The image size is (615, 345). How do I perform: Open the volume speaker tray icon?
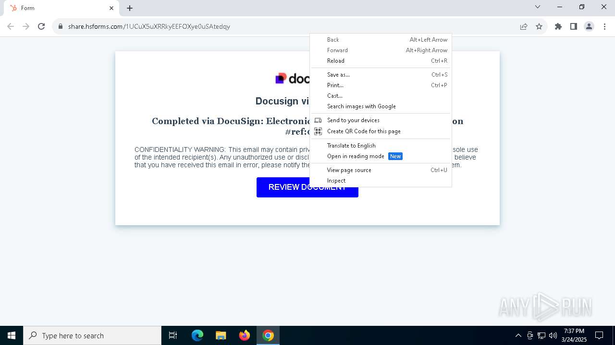pyautogui.click(x=553, y=335)
